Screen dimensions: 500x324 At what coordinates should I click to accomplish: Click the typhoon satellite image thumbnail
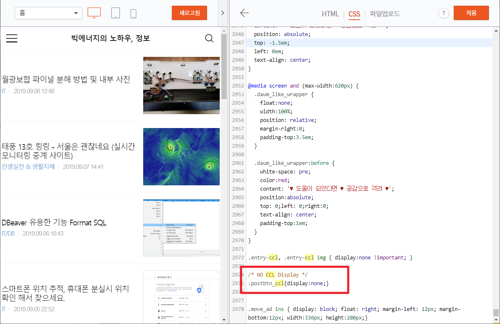(x=181, y=156)
